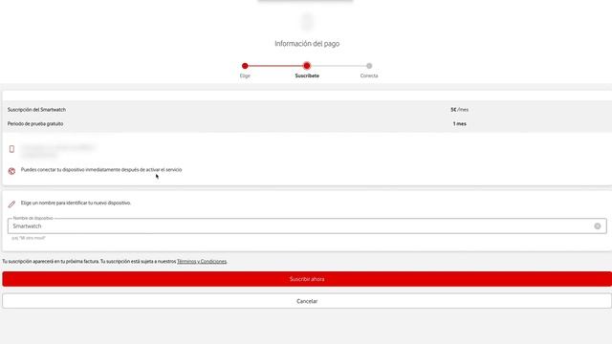Click the Puedes conectar tu dispositivo message

tap(101, 170)
